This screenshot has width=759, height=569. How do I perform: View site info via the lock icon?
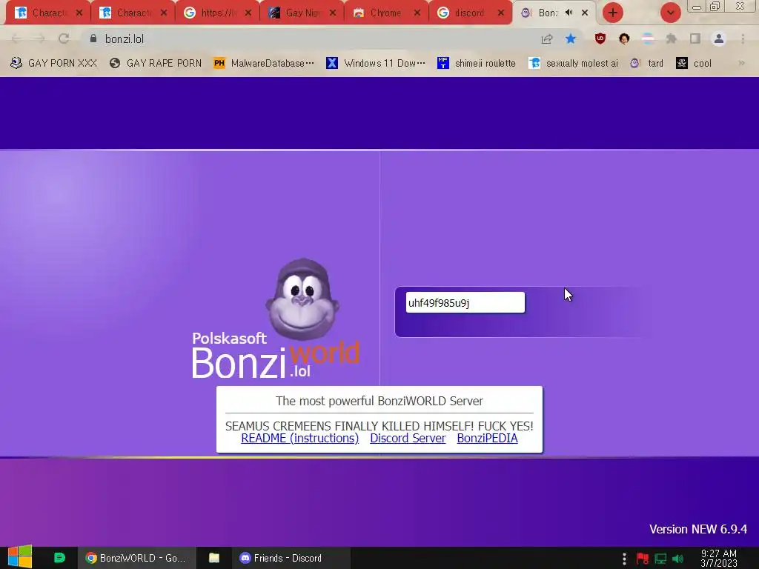pos(93,39)
